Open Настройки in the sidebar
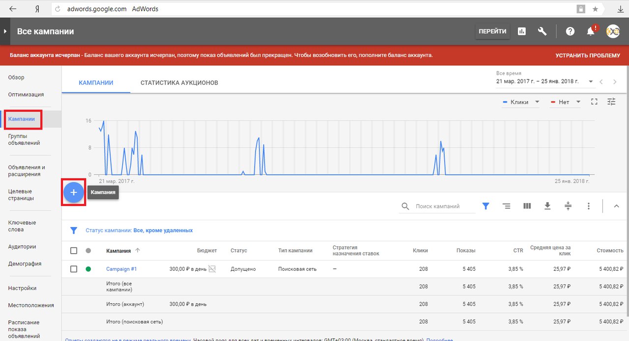 [x=22, y=289]
